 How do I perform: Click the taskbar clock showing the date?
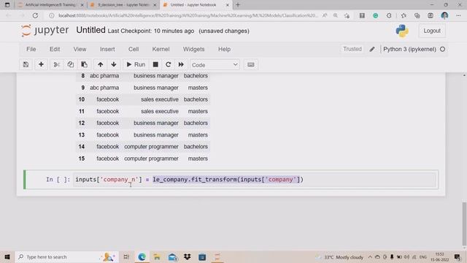pos(439,257)
